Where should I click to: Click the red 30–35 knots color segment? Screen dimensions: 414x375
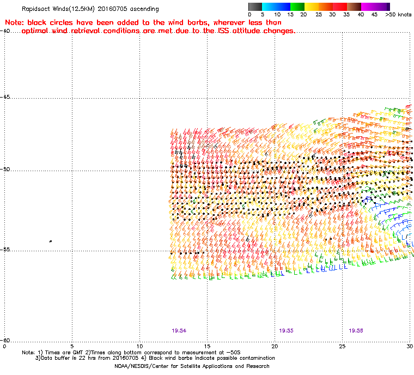point(340,7)
